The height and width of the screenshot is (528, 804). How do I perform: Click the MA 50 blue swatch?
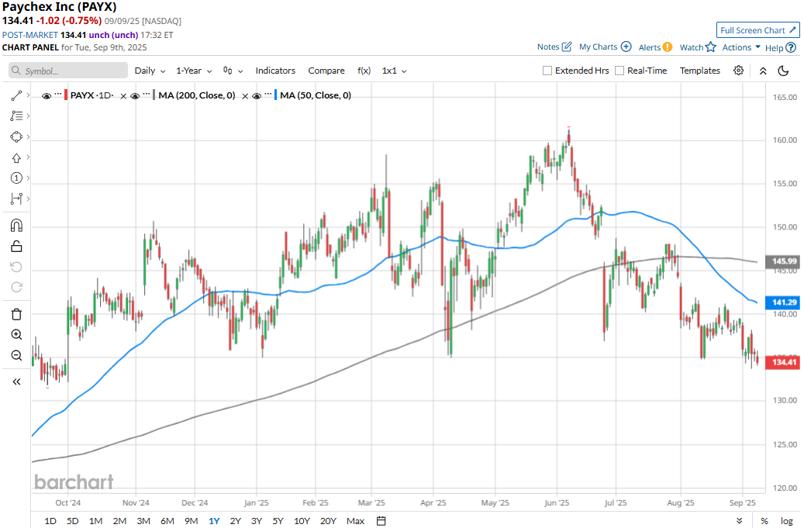(276, 95)
